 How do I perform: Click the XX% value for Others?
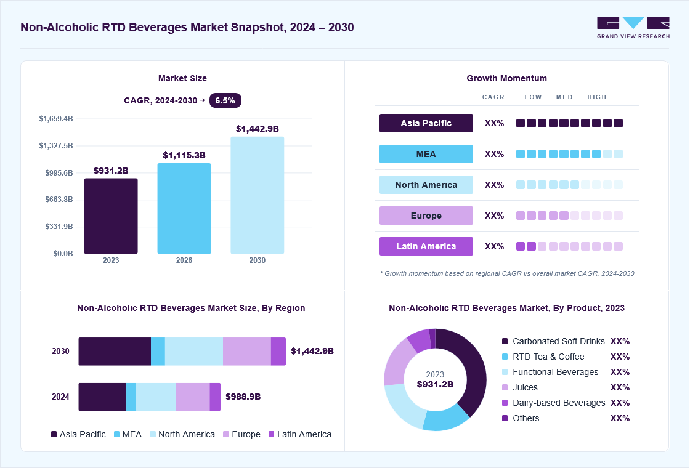(620, 418)
